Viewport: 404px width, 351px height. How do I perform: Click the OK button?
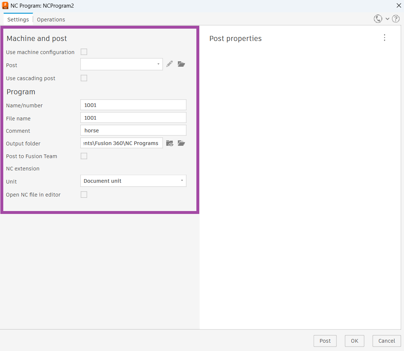(354, 340)
